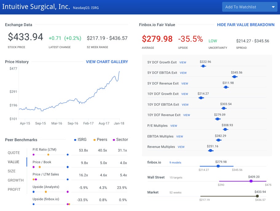Click the $433.94 stock price
This screenshot has width=280, height=211.
pyautogui.click(x=26, y=37)
